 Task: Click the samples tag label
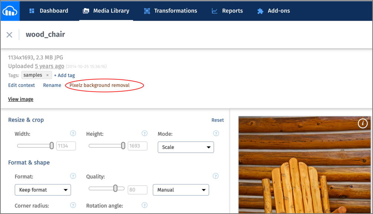[x=33, y=75]
